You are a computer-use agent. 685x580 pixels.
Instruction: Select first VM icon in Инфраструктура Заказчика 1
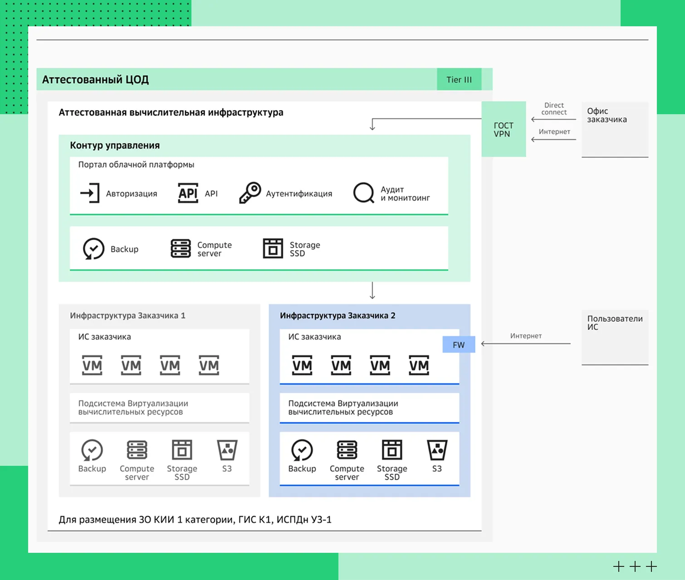(x=92, y=365)
